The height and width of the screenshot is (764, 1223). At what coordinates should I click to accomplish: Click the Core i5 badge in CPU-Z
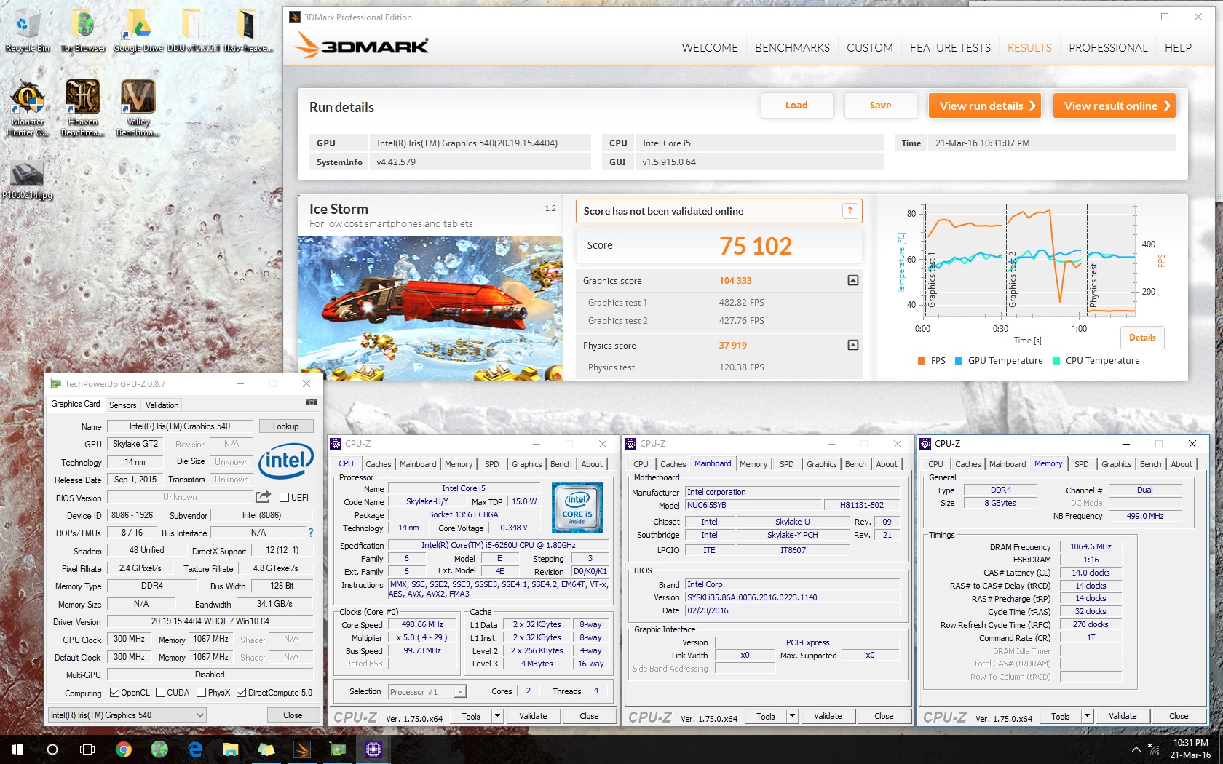[577, 507]
